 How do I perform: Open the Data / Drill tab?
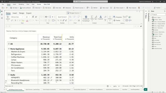(x=47, y=4)
